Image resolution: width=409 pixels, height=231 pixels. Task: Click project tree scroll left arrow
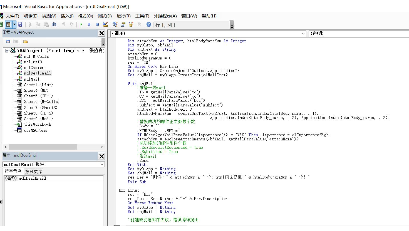[x=6, y=147]
